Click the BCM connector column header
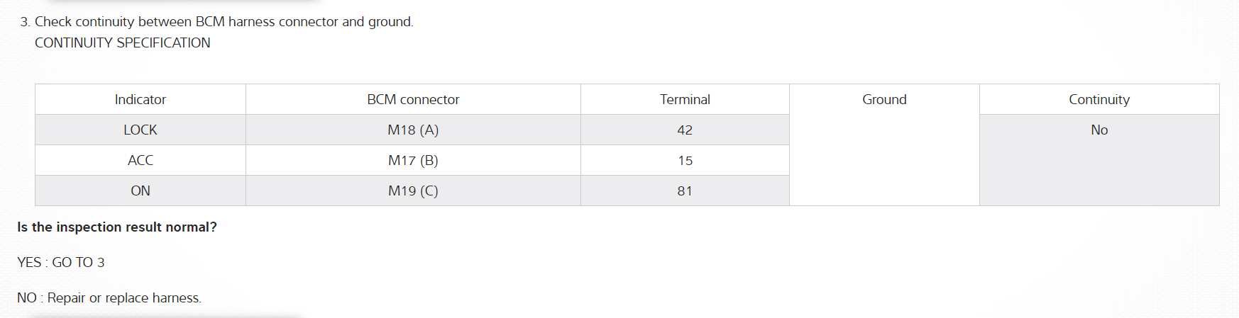This screenshot has height=318, width=1239. coord(413,100)
